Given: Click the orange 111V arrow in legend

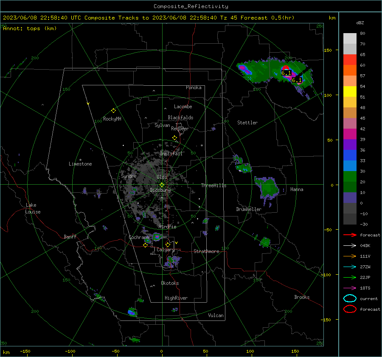Looking at the screenshot, I should tap(350, 256).
